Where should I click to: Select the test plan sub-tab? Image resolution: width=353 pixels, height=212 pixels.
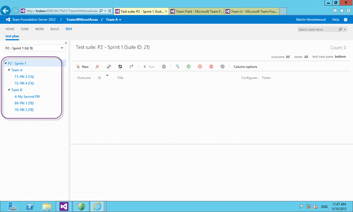click(12, 36)
